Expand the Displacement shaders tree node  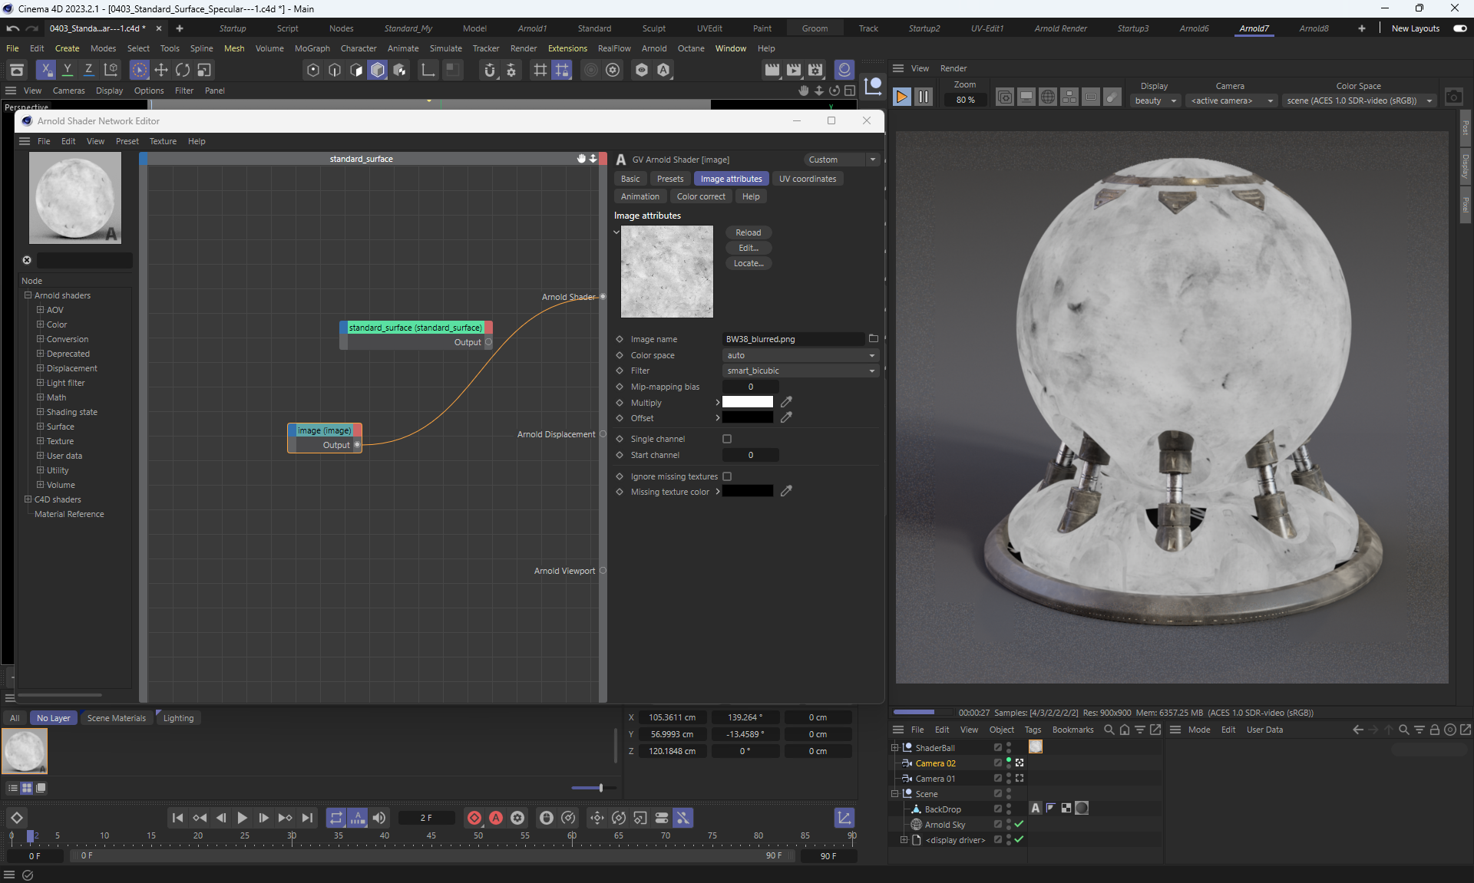pyautogui.click(x=40, y=368)
